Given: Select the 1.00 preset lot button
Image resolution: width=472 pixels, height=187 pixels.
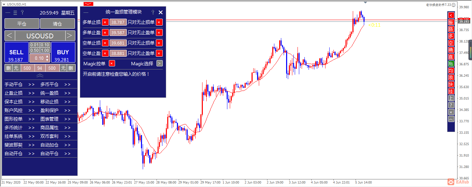Looking at the screenshot, I should coord(45,50).
